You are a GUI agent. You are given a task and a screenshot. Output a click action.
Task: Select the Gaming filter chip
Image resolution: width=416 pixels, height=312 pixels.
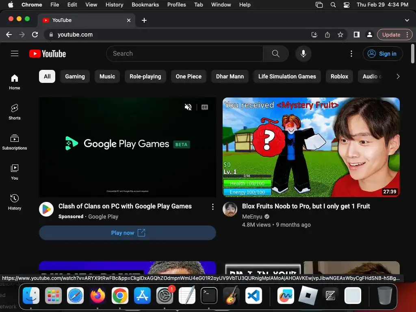pos(75,76)
